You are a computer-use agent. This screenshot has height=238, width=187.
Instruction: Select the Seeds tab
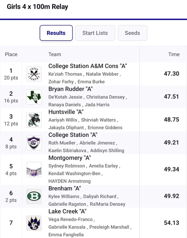(132, 33)
